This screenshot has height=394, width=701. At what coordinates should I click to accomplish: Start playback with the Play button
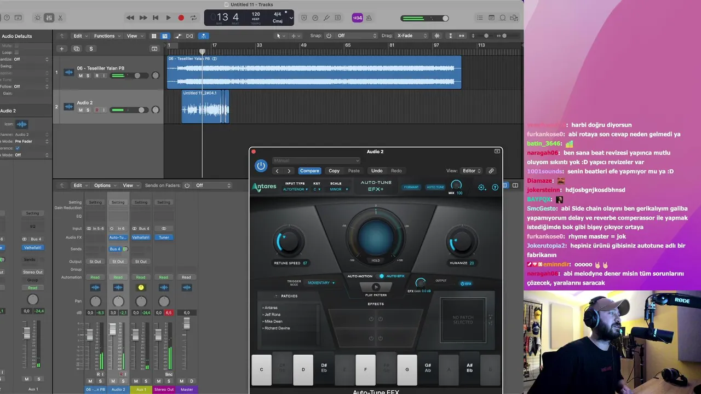(x=168, y=18)
